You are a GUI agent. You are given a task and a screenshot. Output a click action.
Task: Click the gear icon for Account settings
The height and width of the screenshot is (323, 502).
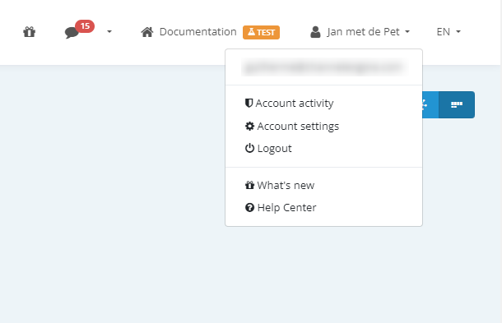click(249, 126)
